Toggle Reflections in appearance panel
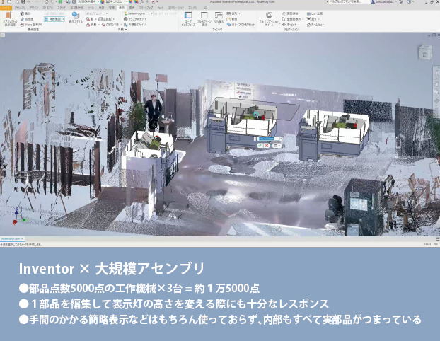The image size is (440, 341). click(91, 25)
